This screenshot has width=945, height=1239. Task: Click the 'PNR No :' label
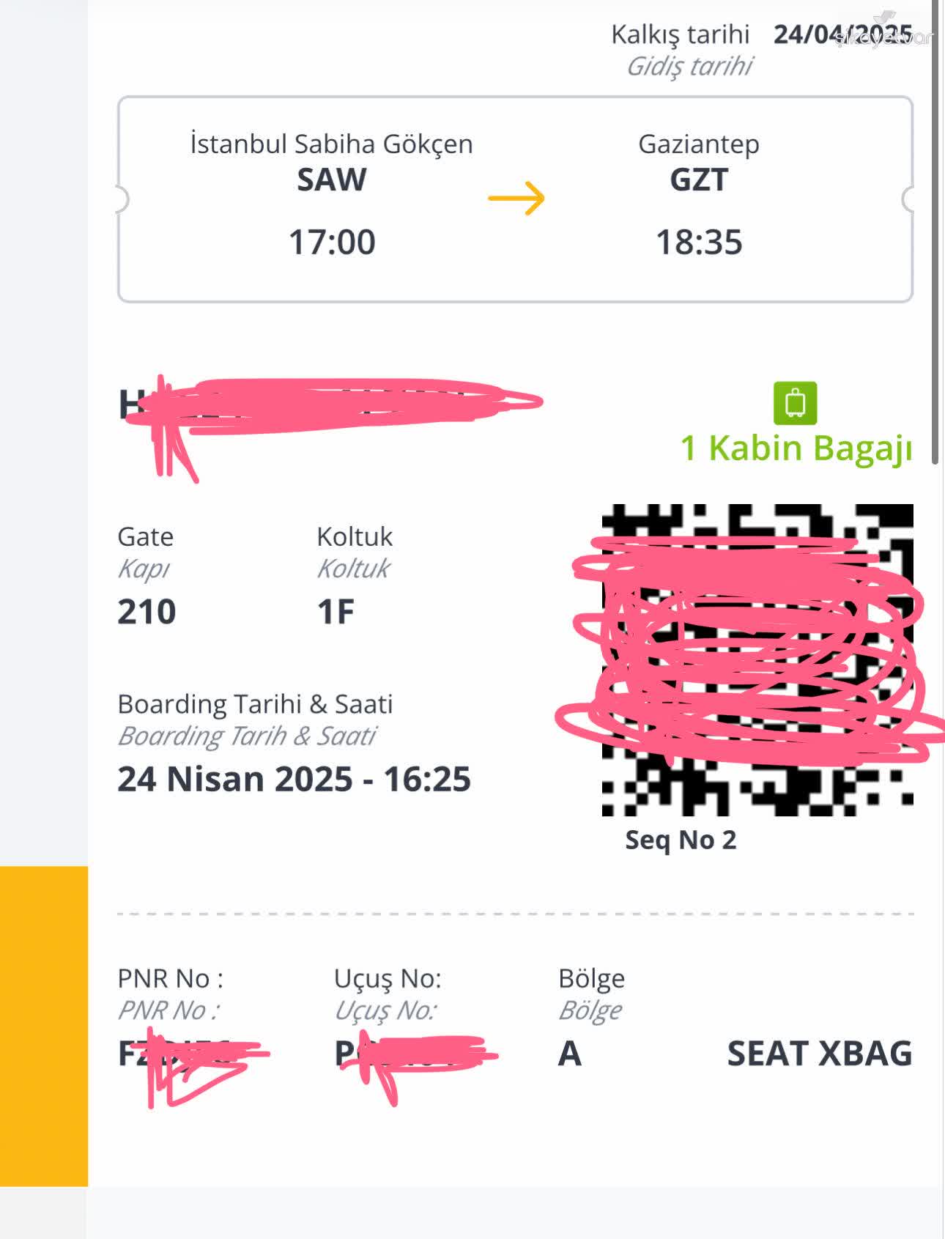[x=170, y=978]
